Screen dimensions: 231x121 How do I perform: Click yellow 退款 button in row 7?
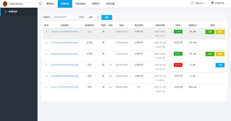click(220, 54)
